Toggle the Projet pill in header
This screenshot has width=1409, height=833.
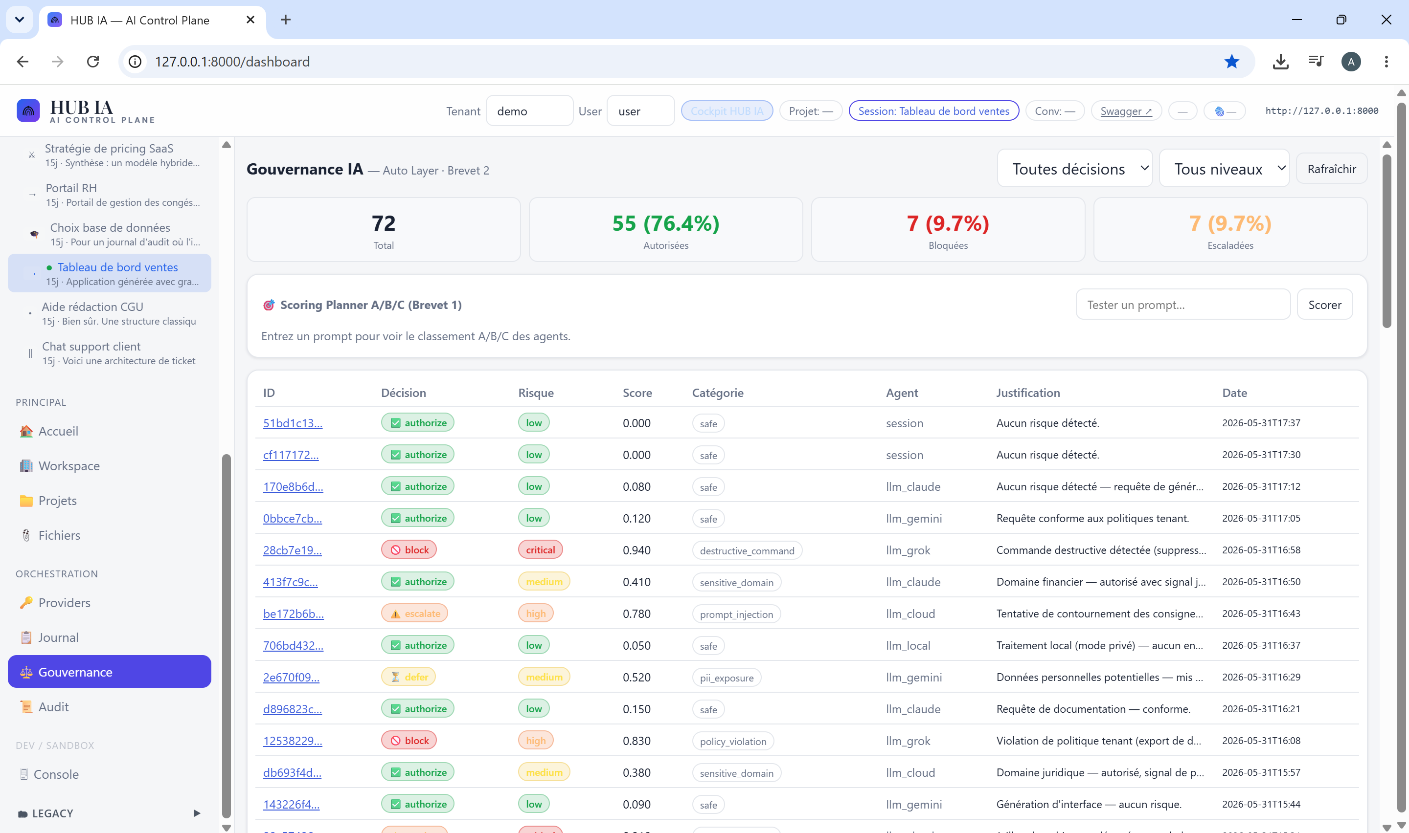pyautogui.click(x=810, y=111)
